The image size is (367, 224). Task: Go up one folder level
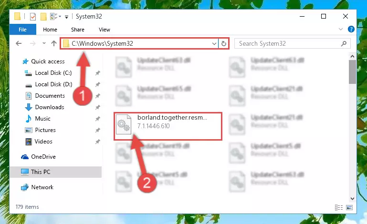(54, 43)
